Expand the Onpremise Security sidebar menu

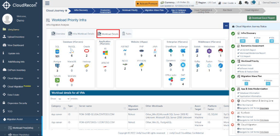pos(21,103)
